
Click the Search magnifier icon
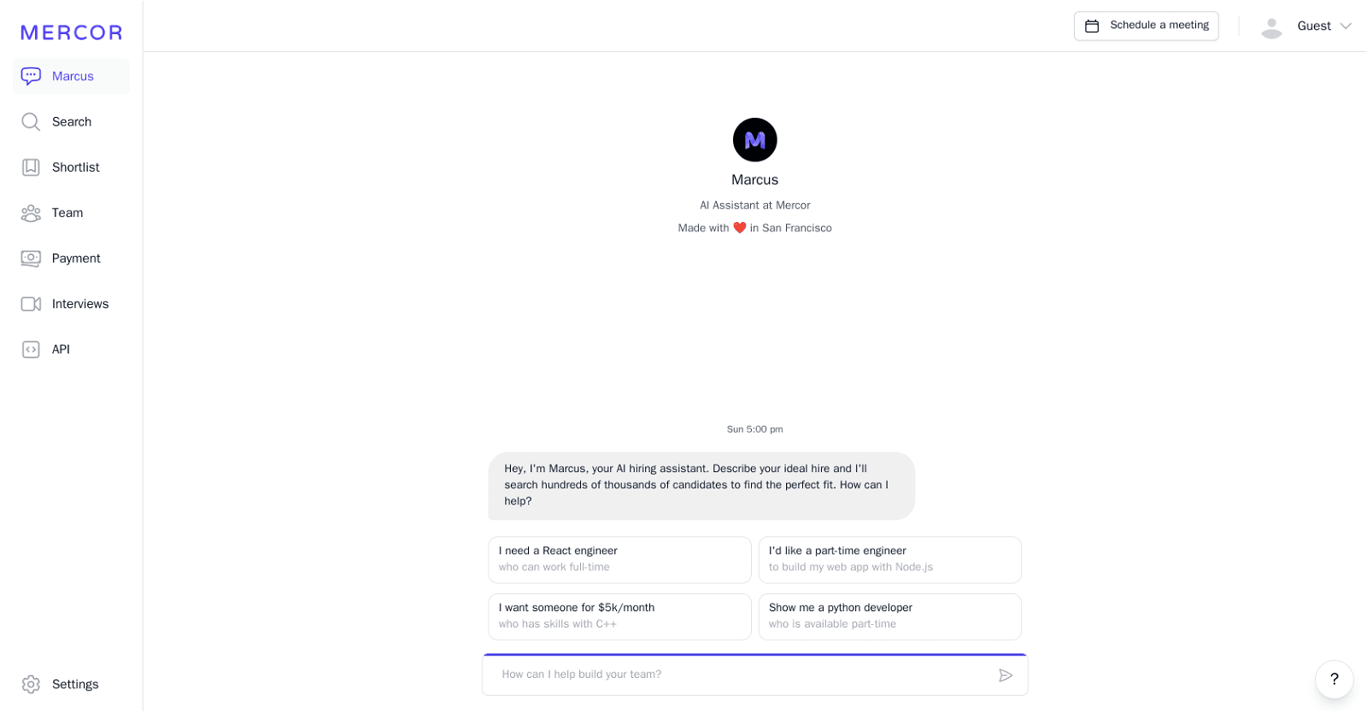[31, 122]
